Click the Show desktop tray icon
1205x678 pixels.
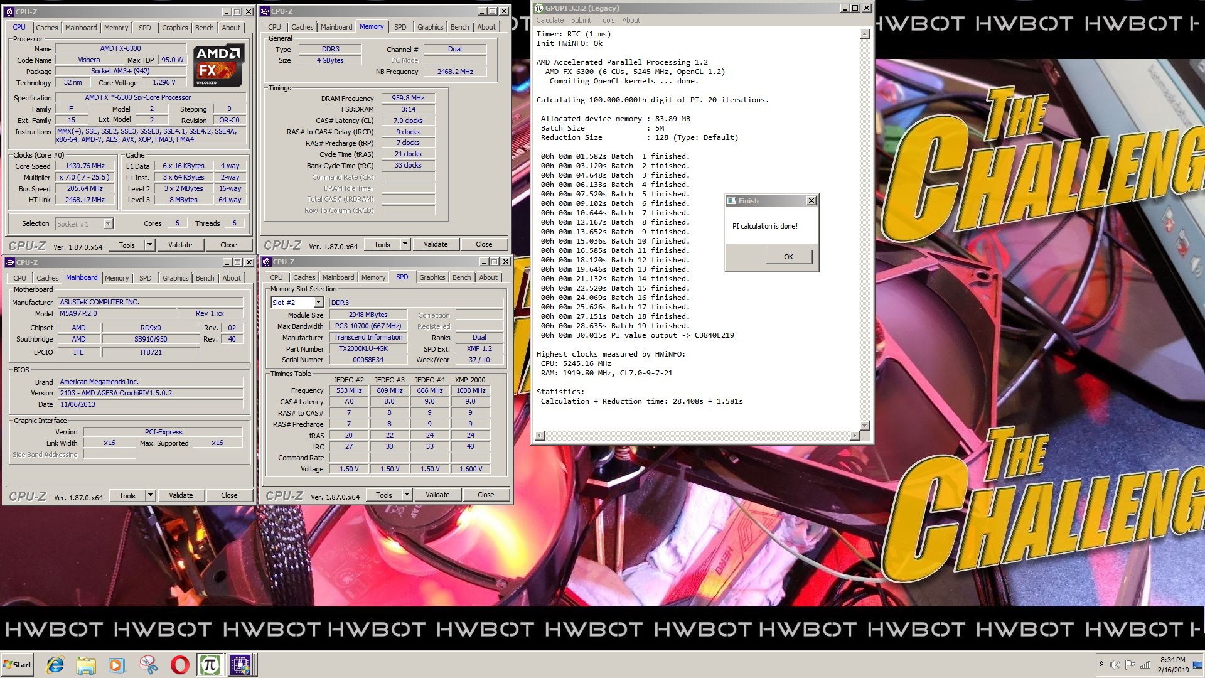[x=1197, y=665]
